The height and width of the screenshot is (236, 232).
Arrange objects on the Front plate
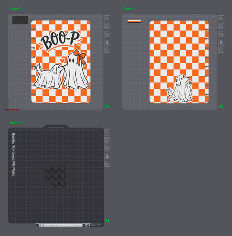pyautogui.click(x=107, y=34)
